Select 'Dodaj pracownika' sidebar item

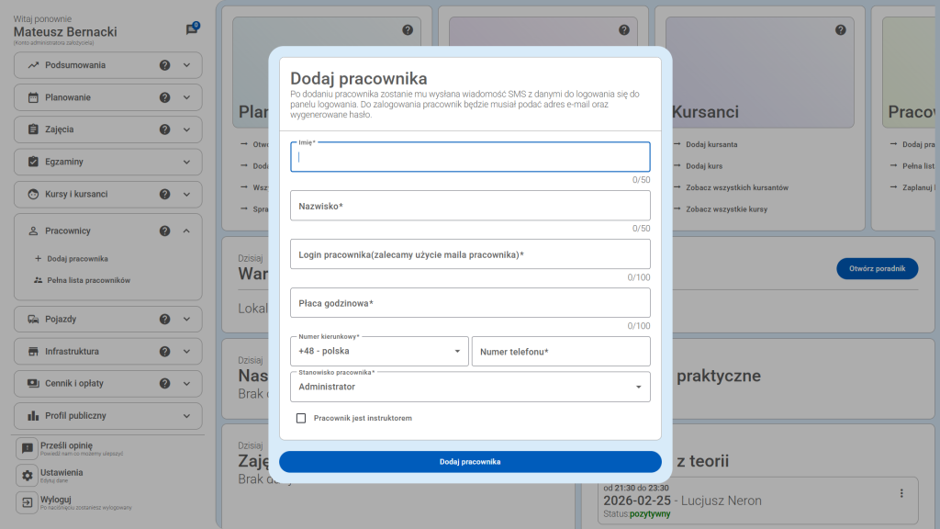[x=77, y=259]
